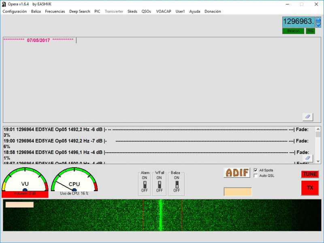Viewport: 324px width, 243px height.
Task: Click the eraser icon in the upper message panel
Action: 307,117
